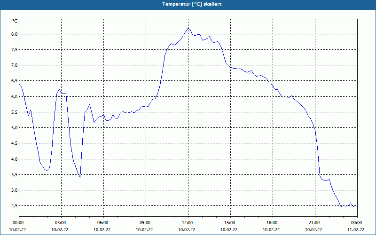Click the 5,0 y-axis label

coord(15,127)
